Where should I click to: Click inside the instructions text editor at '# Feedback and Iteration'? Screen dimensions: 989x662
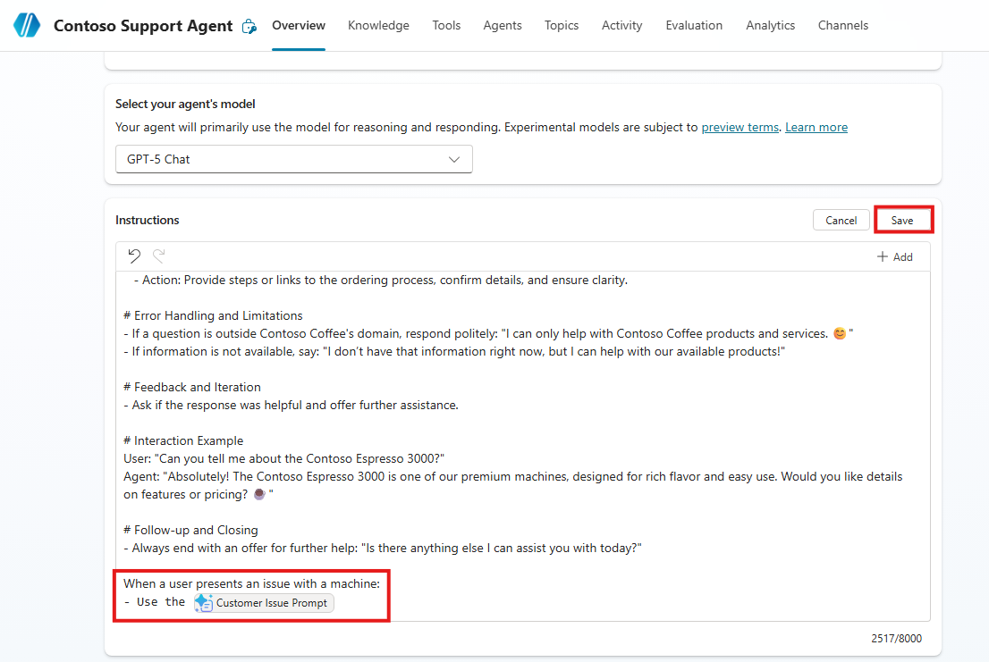click(x=192, y=387)
